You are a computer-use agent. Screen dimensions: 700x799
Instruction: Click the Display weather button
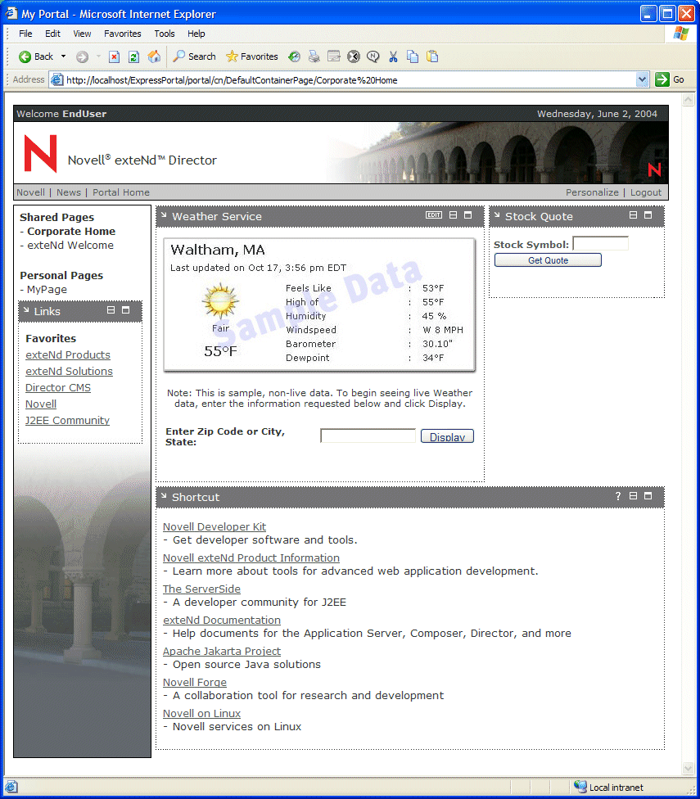447,436
